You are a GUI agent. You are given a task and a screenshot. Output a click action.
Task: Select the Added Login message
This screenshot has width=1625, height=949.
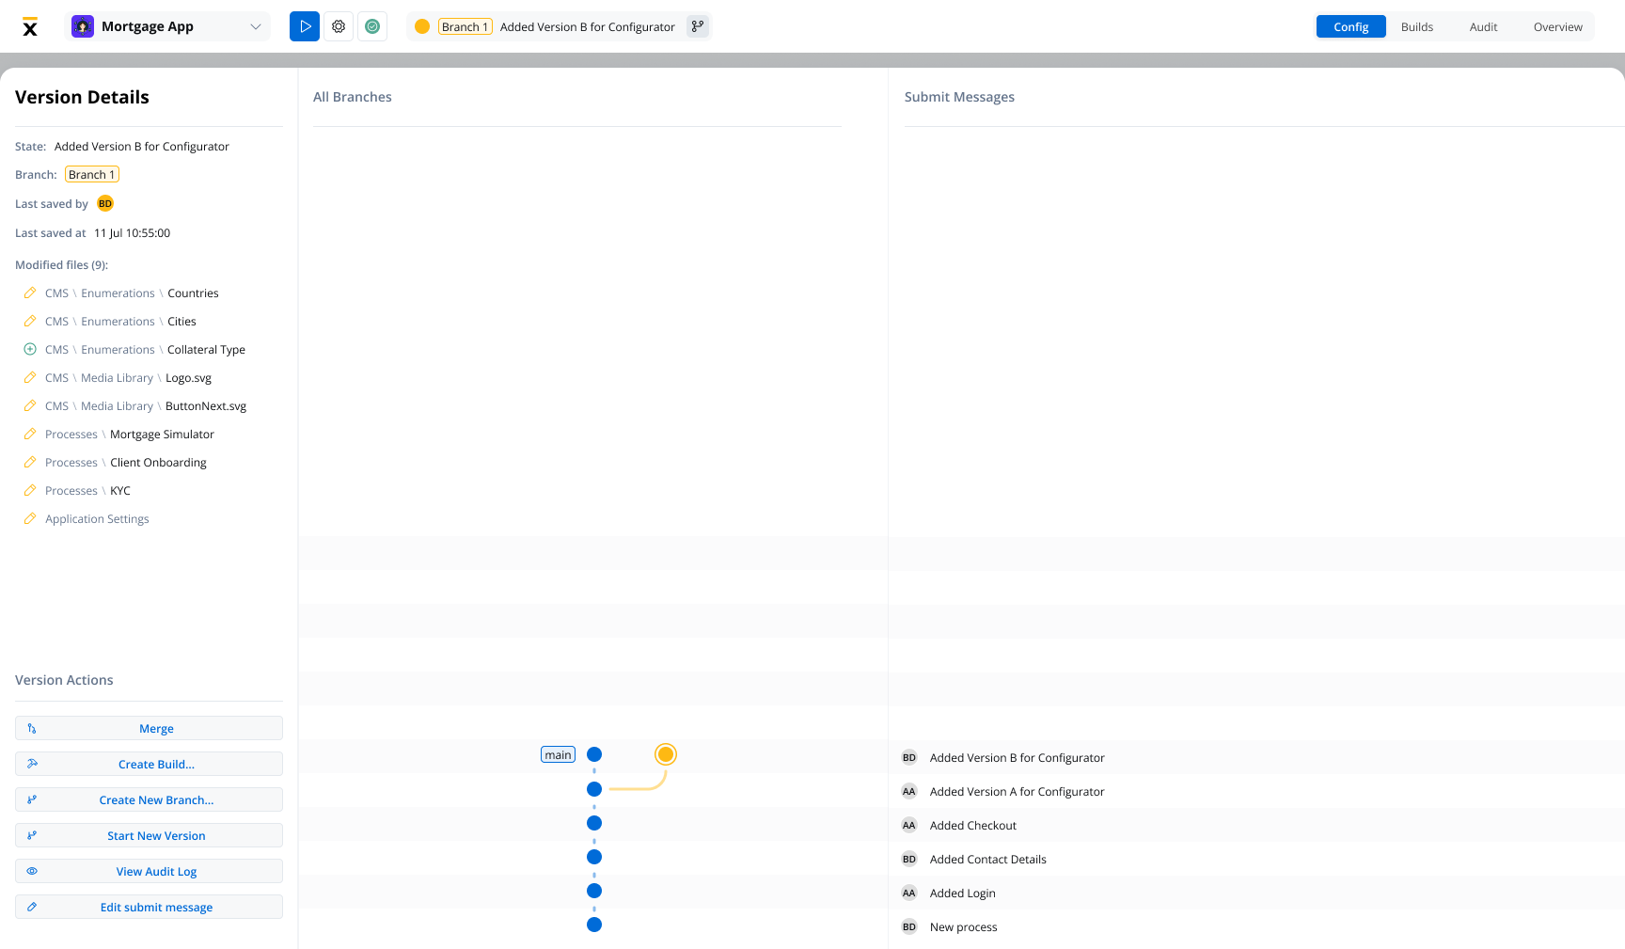[962, 894]
